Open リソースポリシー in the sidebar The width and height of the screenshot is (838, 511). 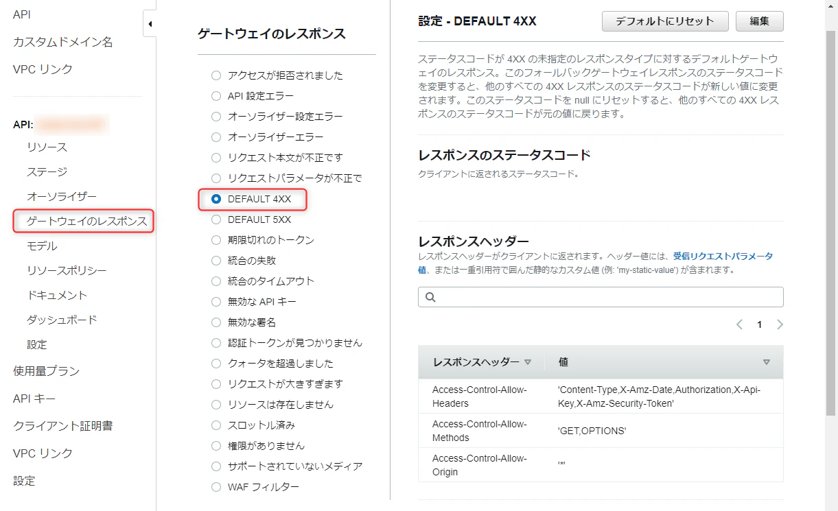coord(67,271)
